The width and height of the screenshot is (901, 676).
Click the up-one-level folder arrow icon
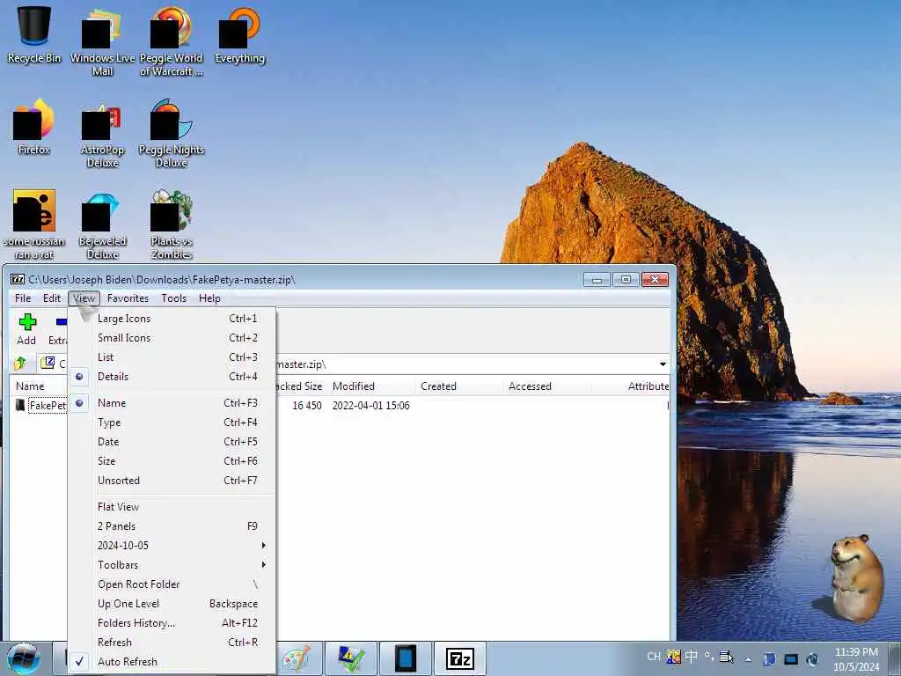click(x=21, y=364)
